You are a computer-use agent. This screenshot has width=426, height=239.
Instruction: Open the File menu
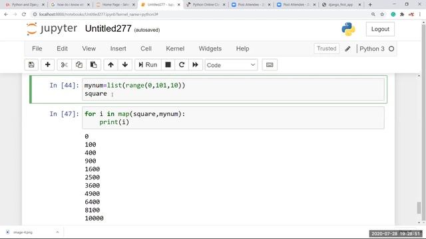(x=37, y=48)
